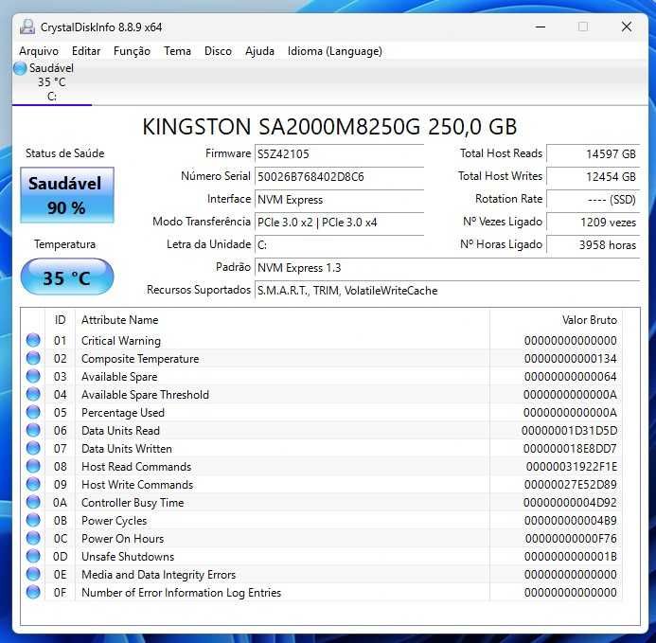Select the Data Units Written attribute name
This screenshot has width=656, height=643.
click(x=127, y=449)
